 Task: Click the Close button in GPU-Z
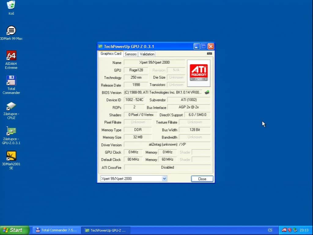coord(202,179)
